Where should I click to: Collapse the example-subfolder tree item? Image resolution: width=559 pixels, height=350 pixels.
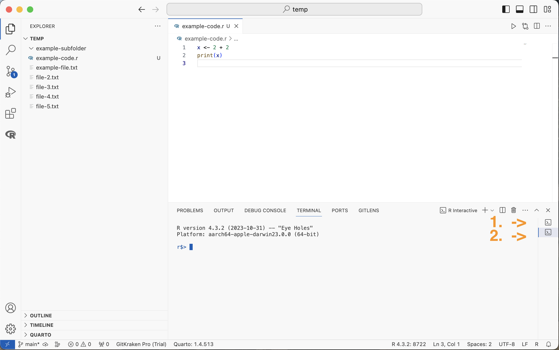point(31,48)
